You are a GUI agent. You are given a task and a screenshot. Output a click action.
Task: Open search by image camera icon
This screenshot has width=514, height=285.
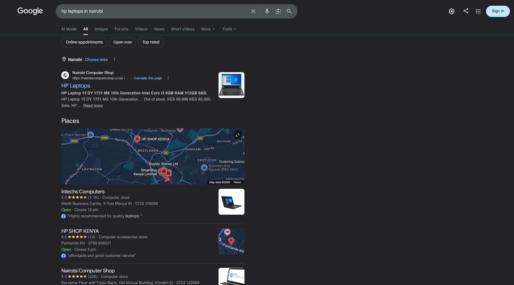[278, 11]
